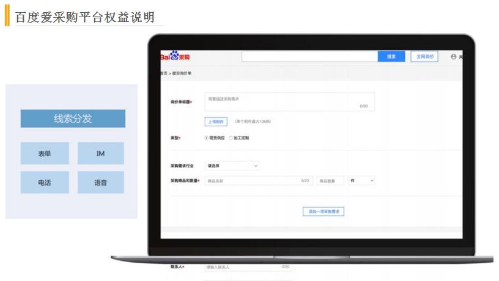
Task: Click the 上传附件 upload button
Action: point(216,122)
